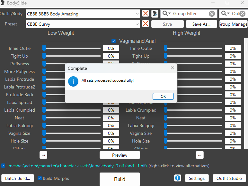Click OK in the Complete dialog
Viewport: 248px width, 186px height.
pos(163,96)
